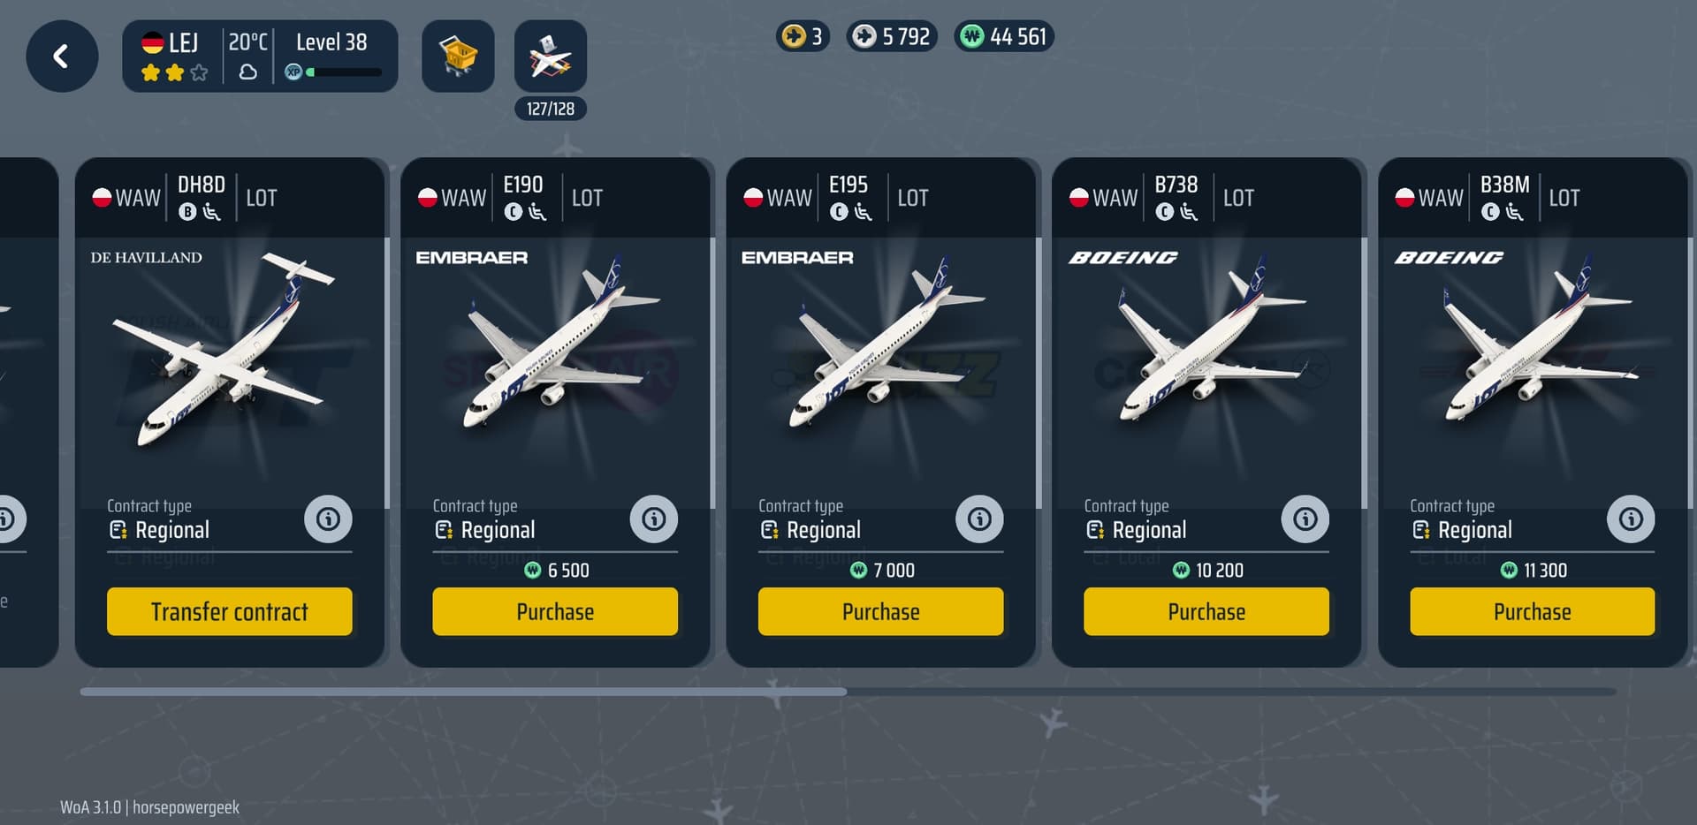Click the gold coin balance showing 3
This screenshot has height=825, width=1697.
pos(803,36)
